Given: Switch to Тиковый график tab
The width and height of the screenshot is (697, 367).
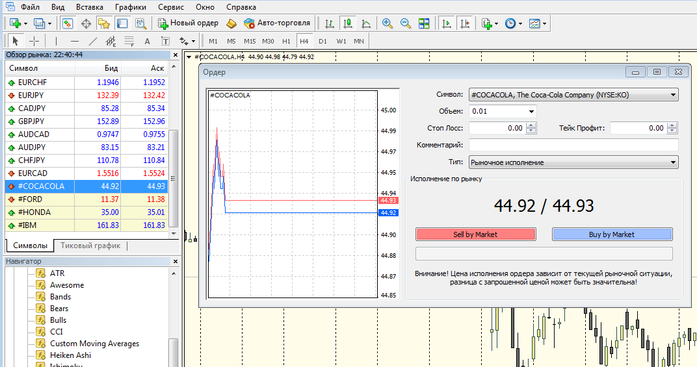Looking at the screenshot, I should point(90,246).
